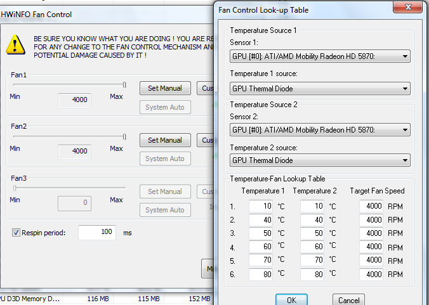Click the yellow warning icon in Fan Control
Viewport: 429px width, 305px height.
(x=16, y=45)
